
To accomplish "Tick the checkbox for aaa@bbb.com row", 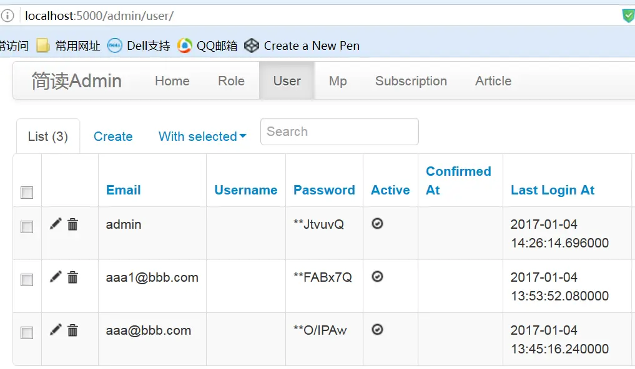I will pyautogui.click(x=27, y=333).
